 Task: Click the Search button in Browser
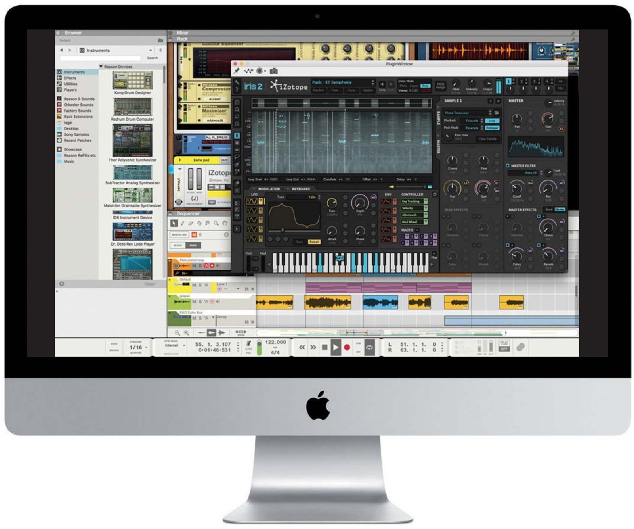click(x=153, y=58)
